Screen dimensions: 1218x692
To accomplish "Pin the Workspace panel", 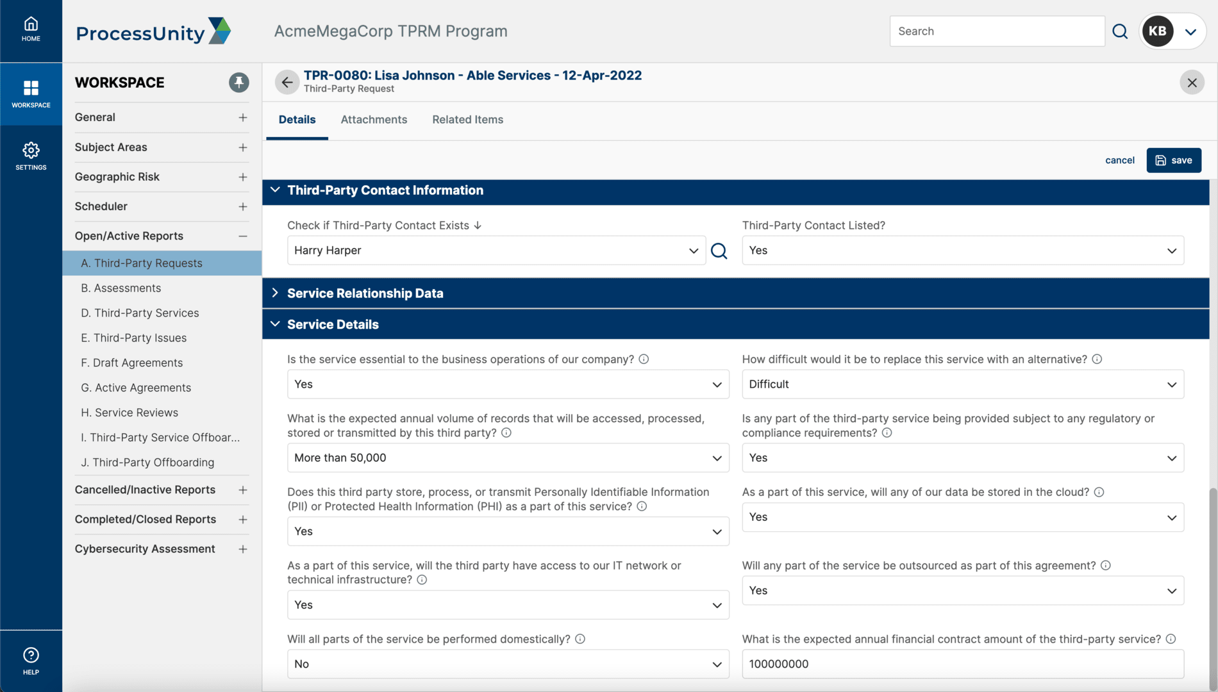I will click(x=239, y=83).
